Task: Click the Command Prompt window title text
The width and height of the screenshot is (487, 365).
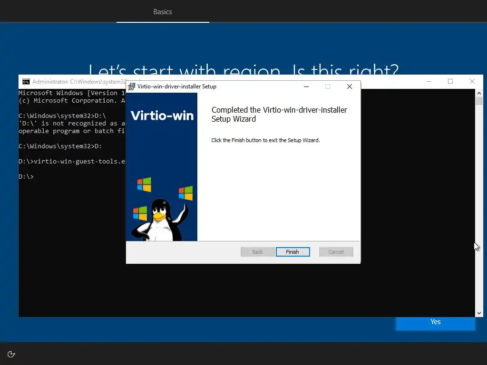Action: coord(79,82)
